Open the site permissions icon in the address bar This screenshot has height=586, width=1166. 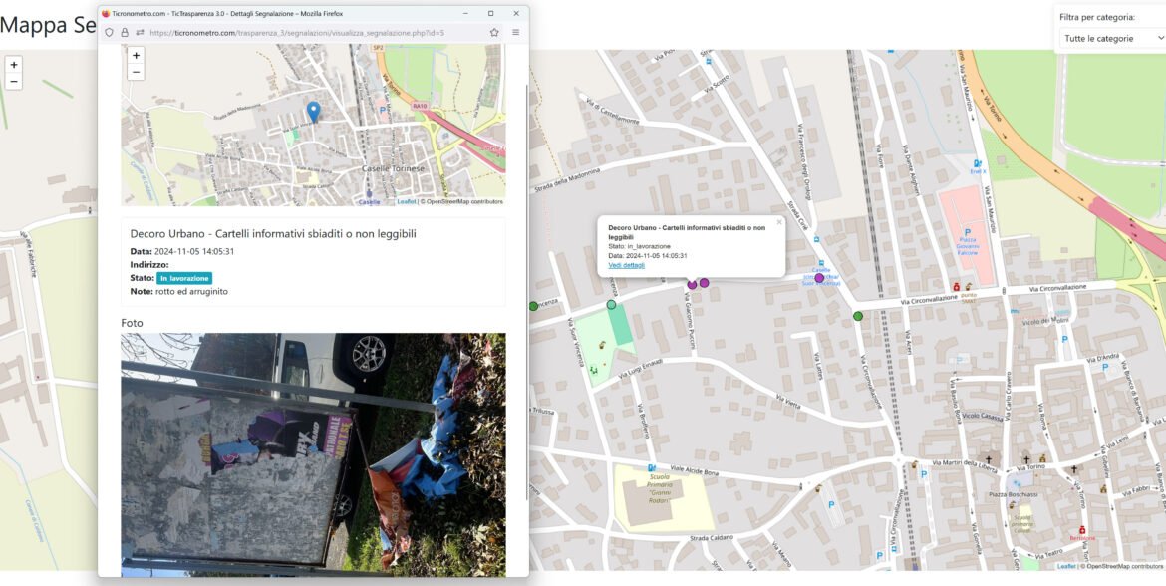[140, 32]
